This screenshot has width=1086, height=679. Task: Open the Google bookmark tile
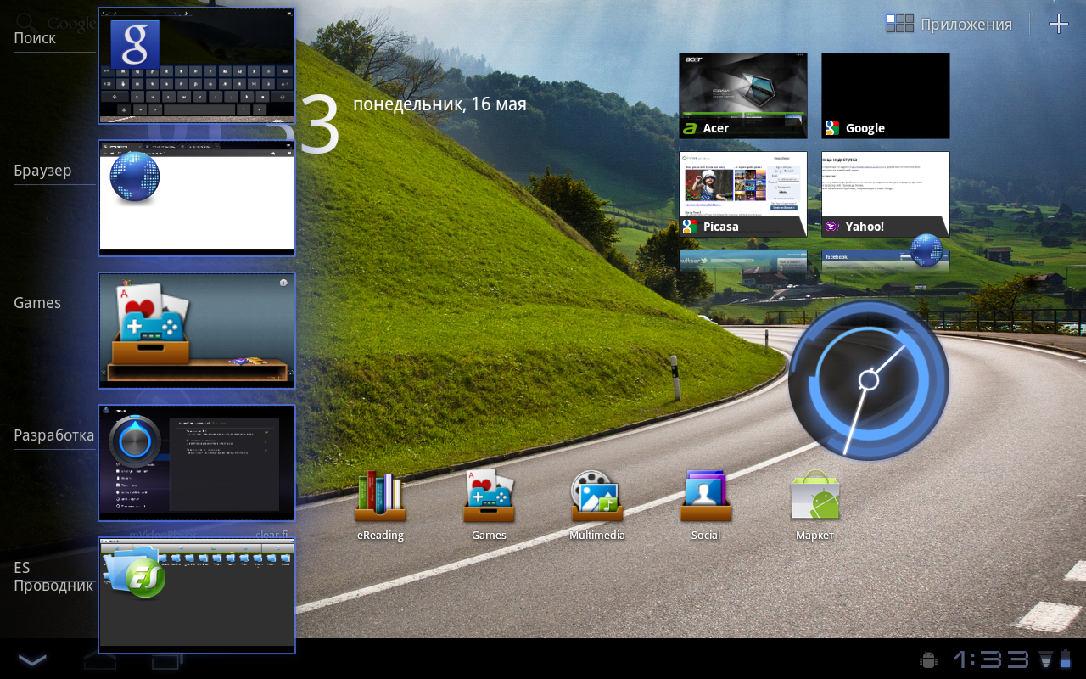[886, 96]
